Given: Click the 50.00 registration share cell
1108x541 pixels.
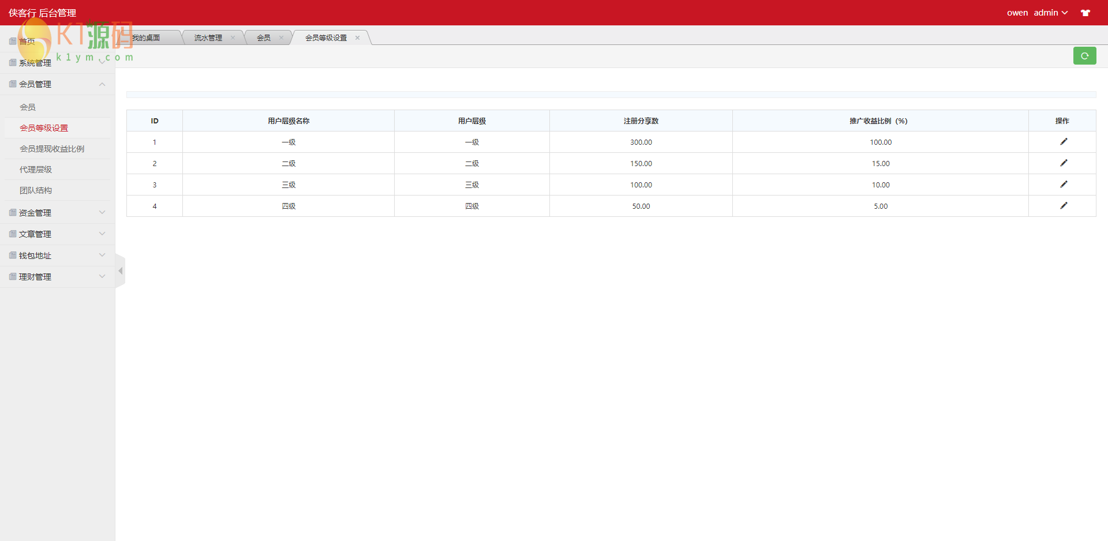Looking at the screenshot, I should click(x=641, y=206).
